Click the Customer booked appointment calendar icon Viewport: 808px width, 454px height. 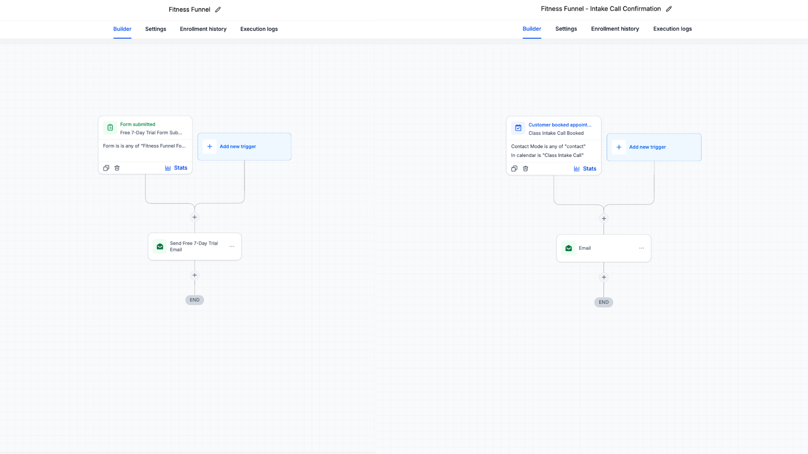[x=518, y=128]
